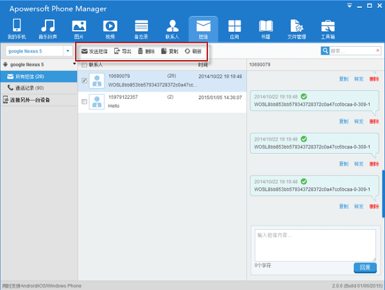
Task: Open the Contacts section icon
Action: pos(172,29)
